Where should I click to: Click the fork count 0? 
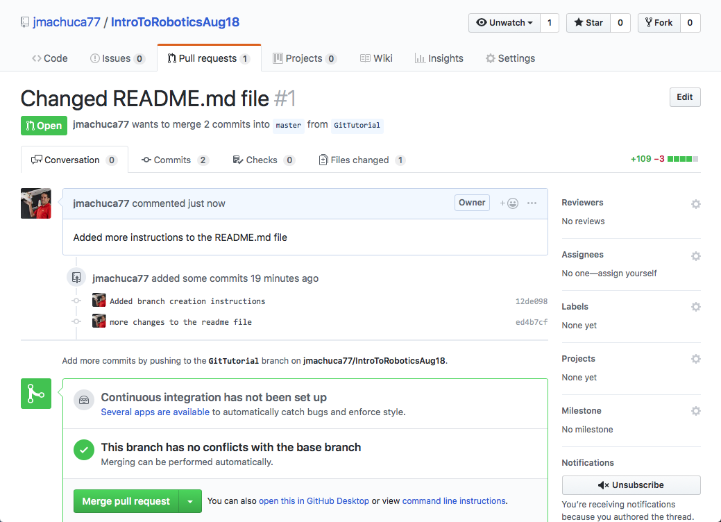tap(690, 22)
